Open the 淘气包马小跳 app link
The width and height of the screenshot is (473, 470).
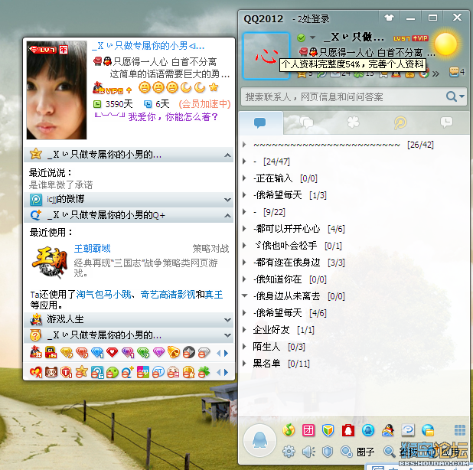point(104,295)
